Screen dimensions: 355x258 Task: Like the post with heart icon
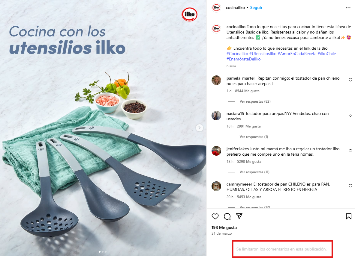pyautogui.click(x=215, y=216)
